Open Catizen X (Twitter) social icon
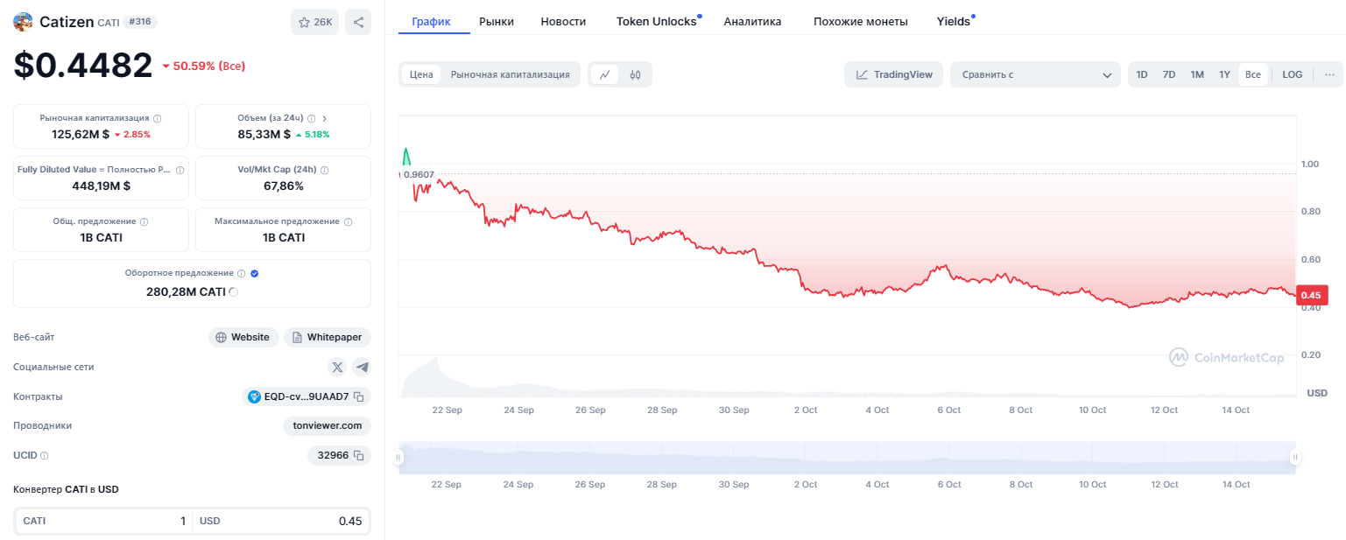The image size is (1346, 540). point(337,368)
